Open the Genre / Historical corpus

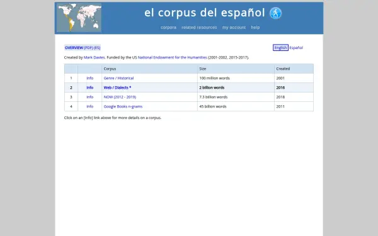(118, 78)
